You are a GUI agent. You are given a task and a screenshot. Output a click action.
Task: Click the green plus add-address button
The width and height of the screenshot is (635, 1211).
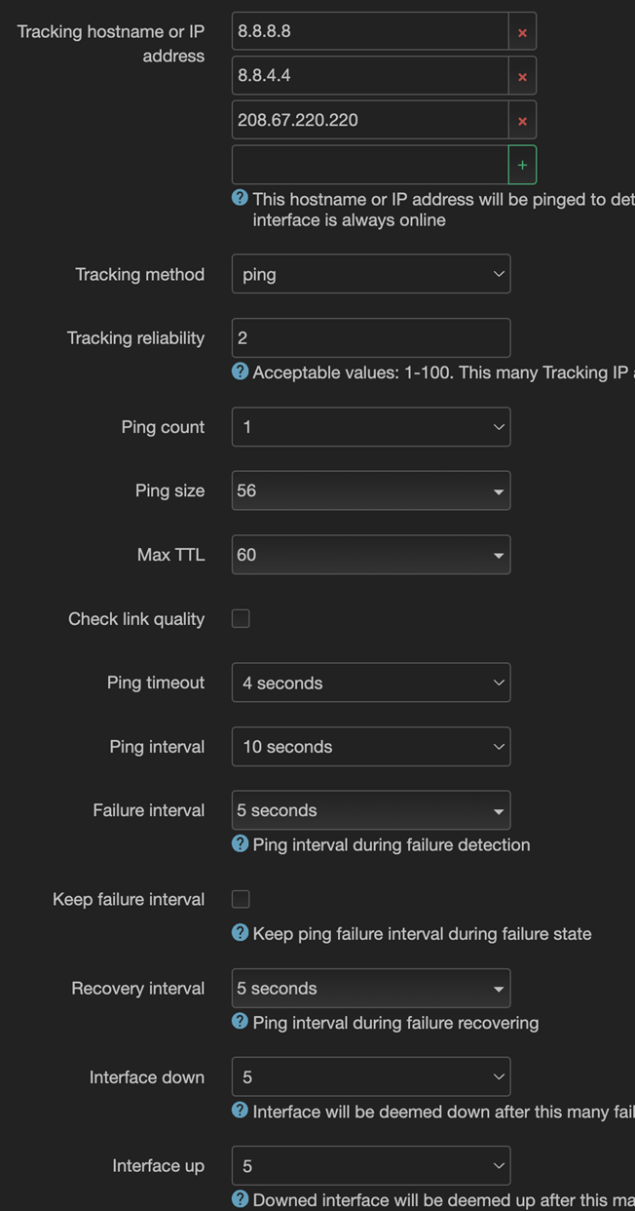tap(522, 166)
